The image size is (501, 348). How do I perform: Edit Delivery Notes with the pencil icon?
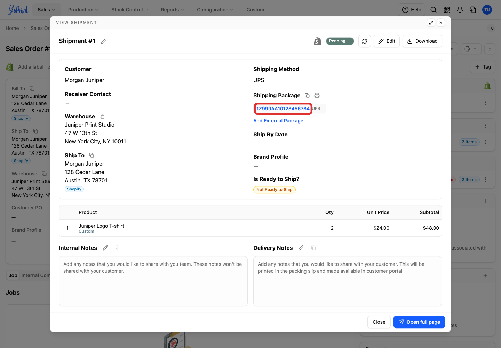coord(301,248)
